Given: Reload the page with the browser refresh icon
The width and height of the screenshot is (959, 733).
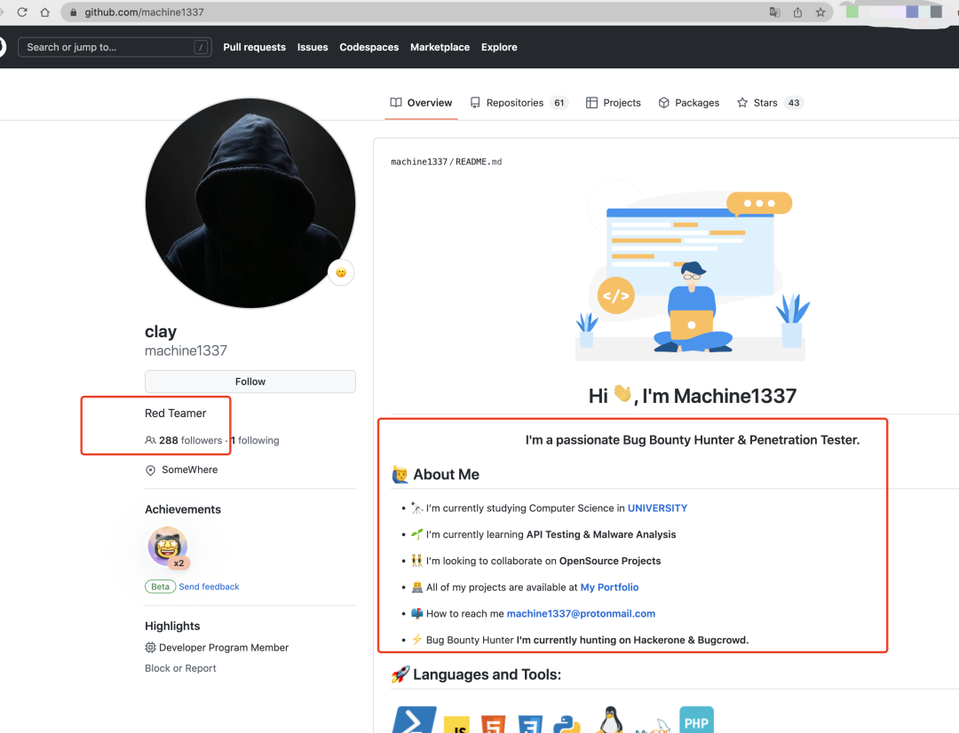Looking at the screenshot, I should click(x=22, y=12).
